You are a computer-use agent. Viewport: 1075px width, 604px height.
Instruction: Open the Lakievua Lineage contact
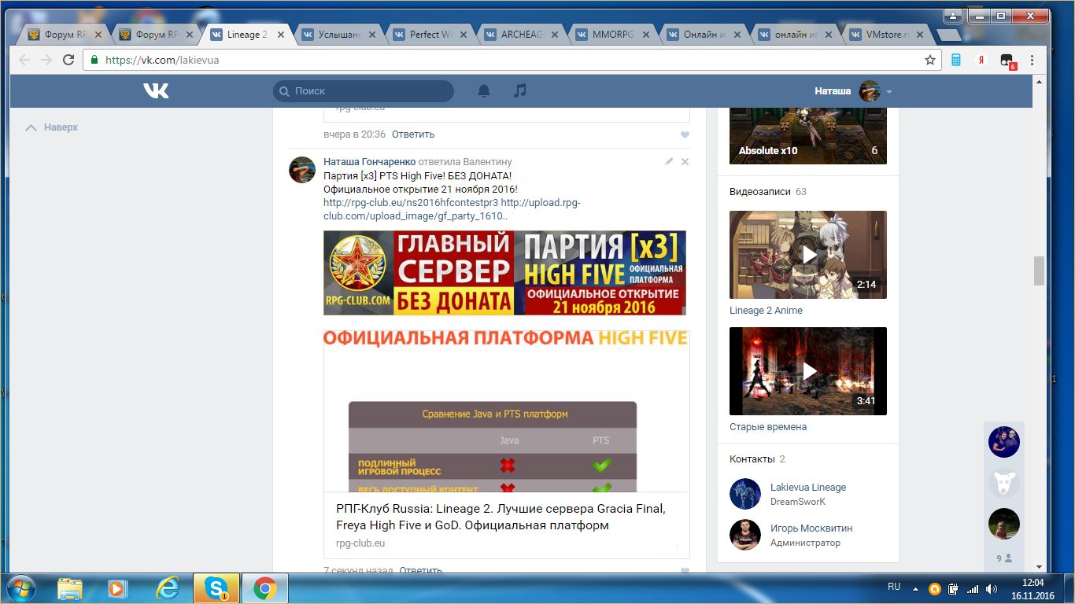[x=808, y=488]
